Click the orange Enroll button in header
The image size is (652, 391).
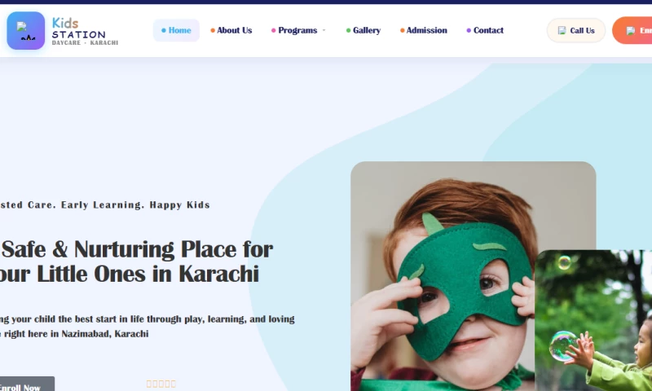click(632, 30)
